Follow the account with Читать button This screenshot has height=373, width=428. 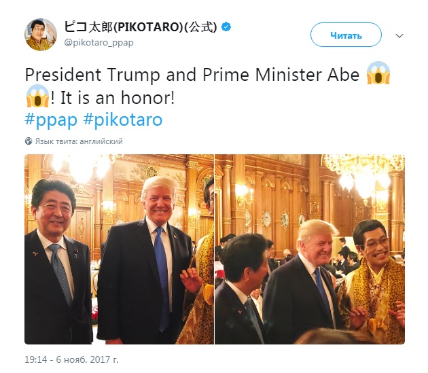click(x=346, y=35)
